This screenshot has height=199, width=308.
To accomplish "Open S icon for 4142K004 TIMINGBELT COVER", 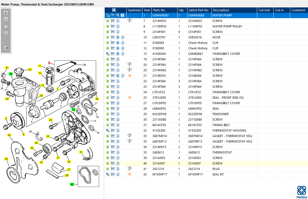I will [118, 54].
